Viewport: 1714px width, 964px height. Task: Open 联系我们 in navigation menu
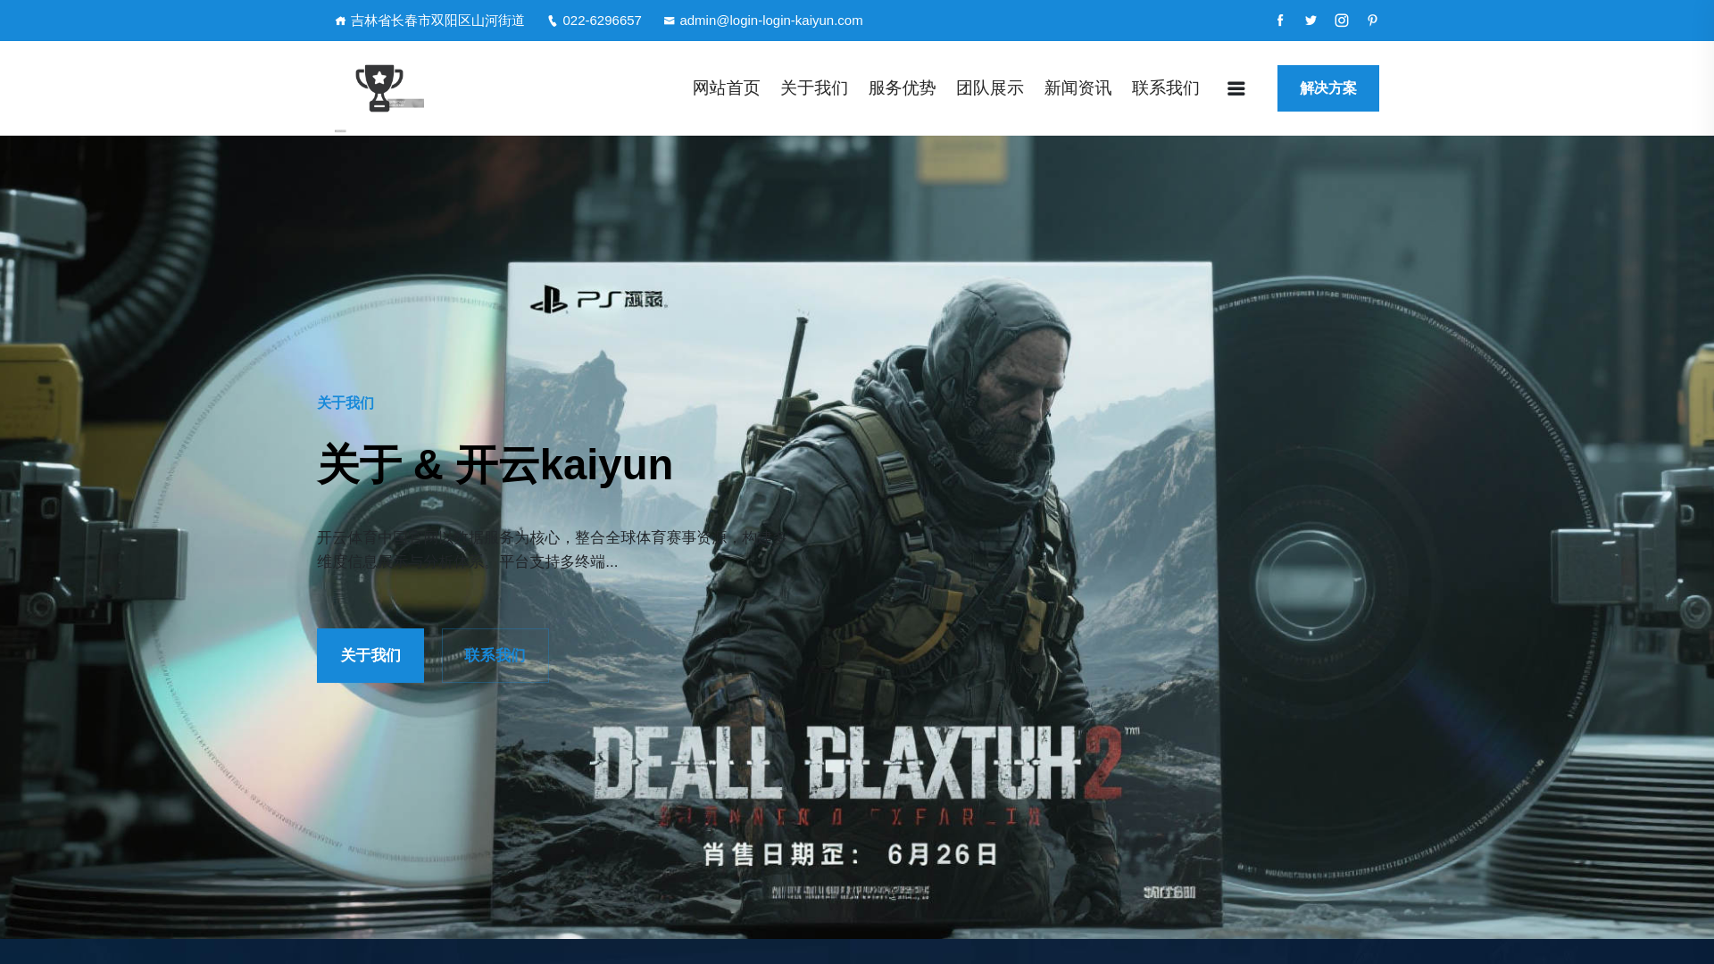1166,88
